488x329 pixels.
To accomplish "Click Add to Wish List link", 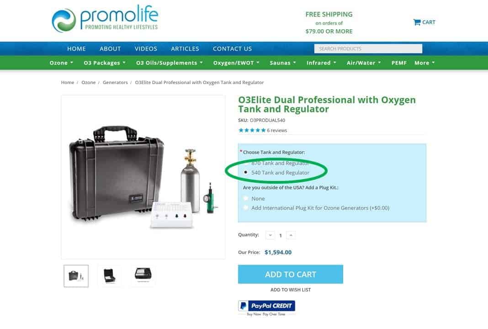I will click(290, 290).
